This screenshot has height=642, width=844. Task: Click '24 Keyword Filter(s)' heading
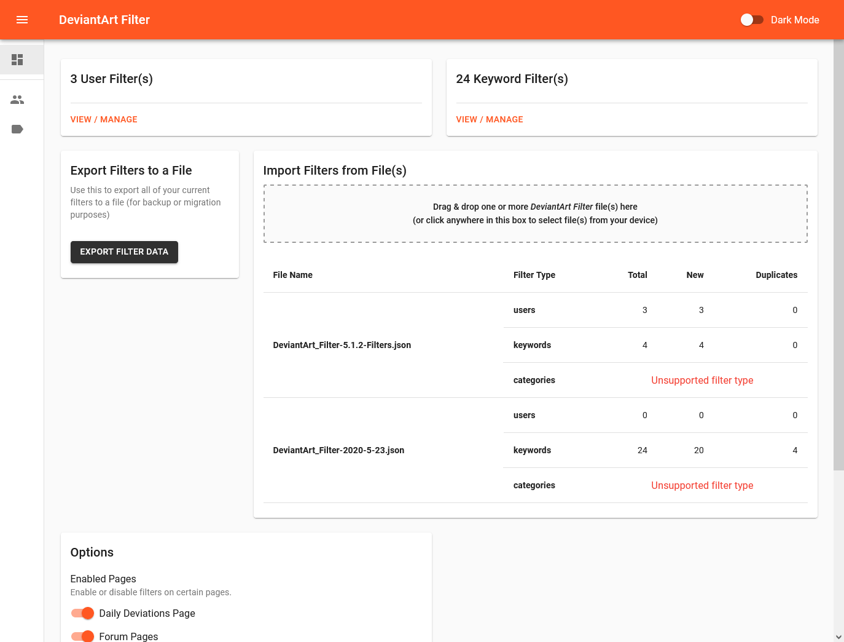pos(512,79)
